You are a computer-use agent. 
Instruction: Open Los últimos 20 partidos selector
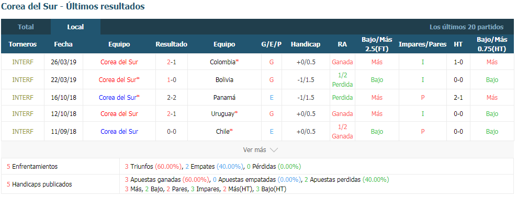click(466, 27)
